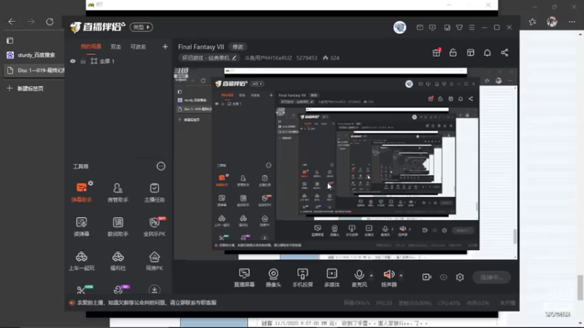Open layout panel icon in header
This screenshot has width=584, height=328.
coord(470,52)
